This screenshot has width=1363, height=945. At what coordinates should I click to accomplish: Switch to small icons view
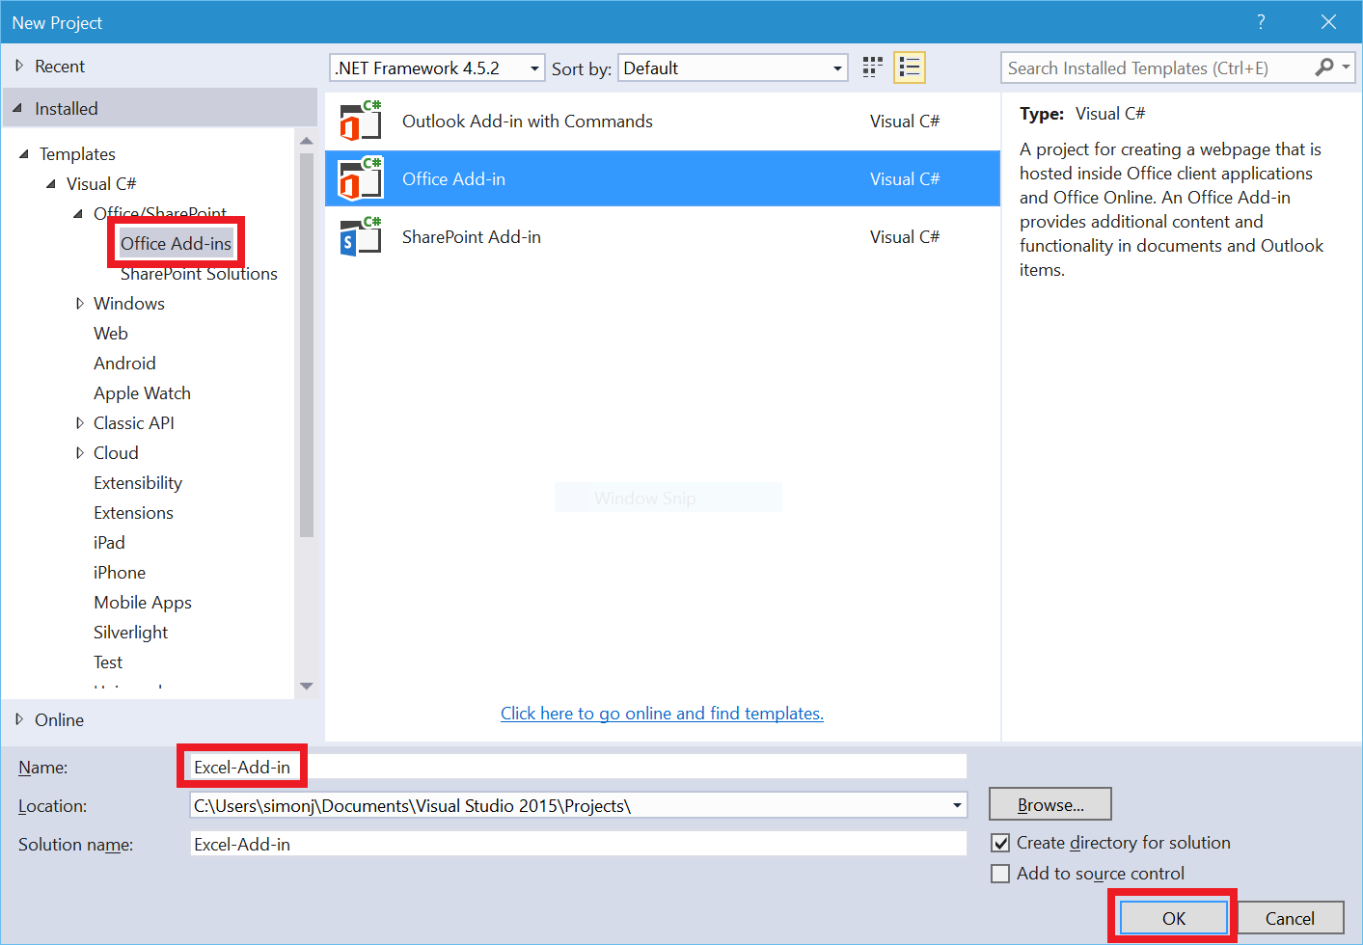click(x=873, y=67)
